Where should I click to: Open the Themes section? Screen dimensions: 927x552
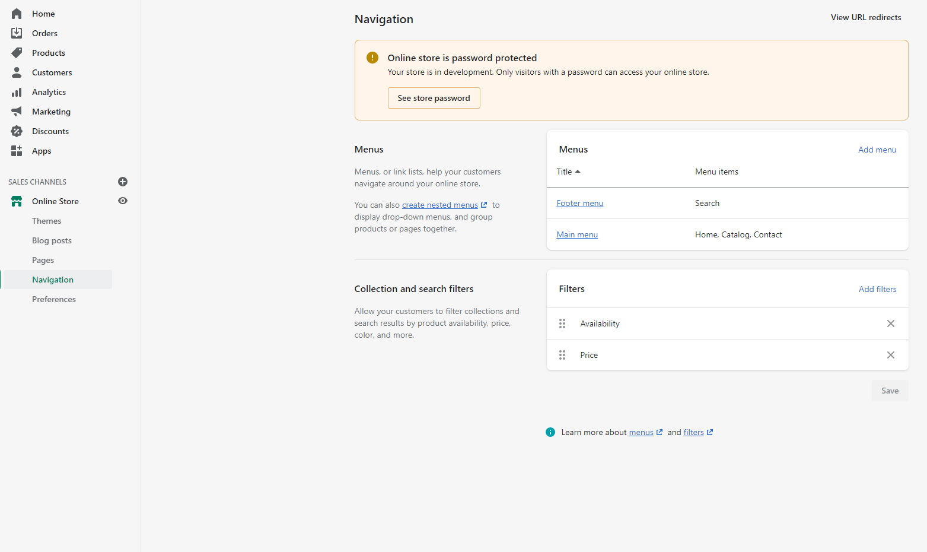[46, 220]
